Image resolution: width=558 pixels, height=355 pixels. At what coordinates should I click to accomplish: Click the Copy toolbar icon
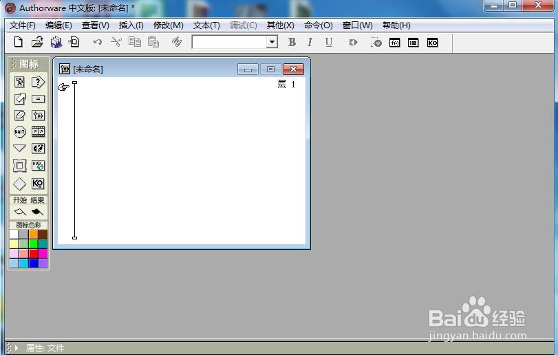coord(135,42)
